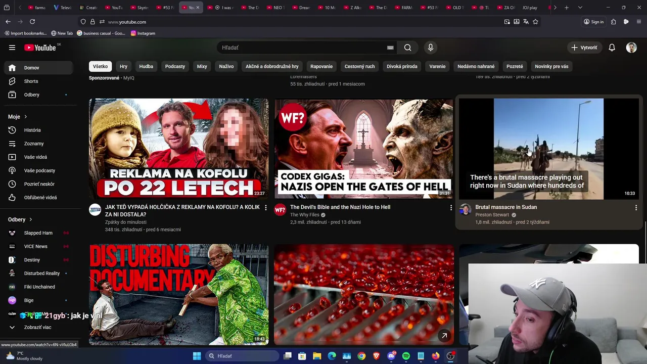Open The Devil's Bible video title

click(x=340, y=207)
